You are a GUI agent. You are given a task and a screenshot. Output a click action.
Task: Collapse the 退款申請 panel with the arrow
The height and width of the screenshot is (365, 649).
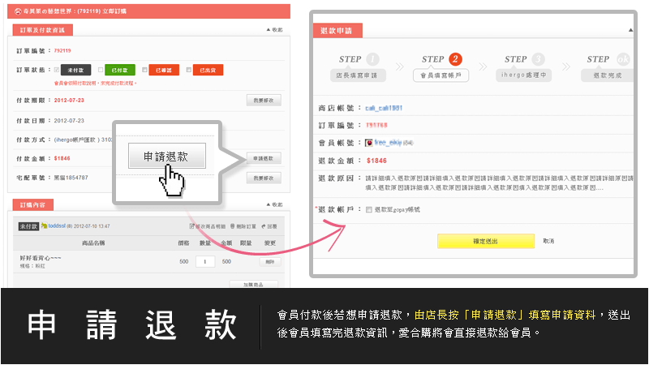(630, 30)
